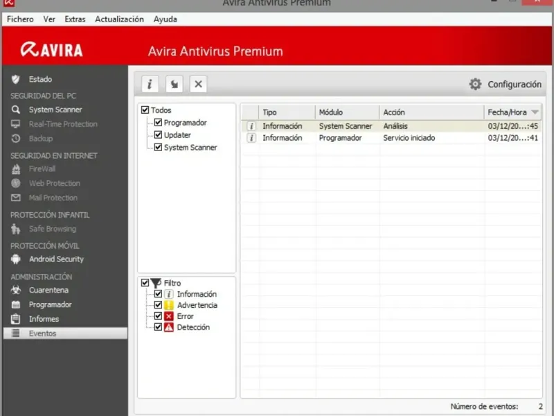Click the Programador calendar icon in sidebar
This screenshot has height=416, width=554.
coord(15,304)
